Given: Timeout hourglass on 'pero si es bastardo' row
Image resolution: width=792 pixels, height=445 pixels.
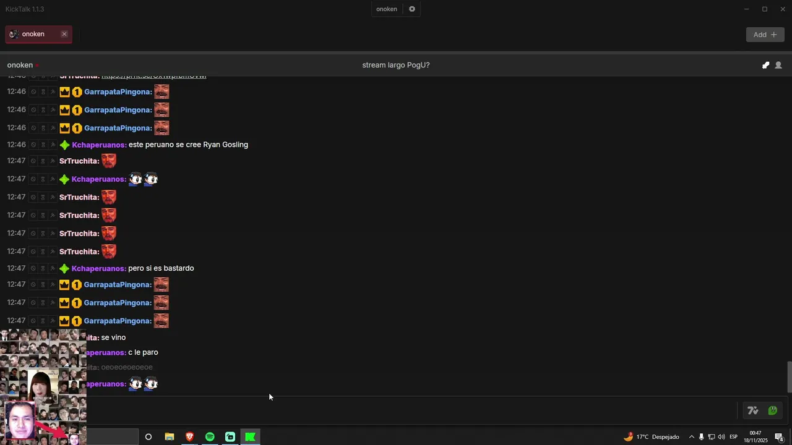Looking at the screenshot, I should 43,268.
